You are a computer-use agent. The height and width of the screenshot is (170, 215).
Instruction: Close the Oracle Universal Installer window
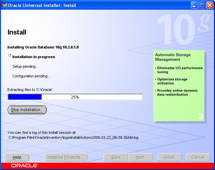(210, 5)
